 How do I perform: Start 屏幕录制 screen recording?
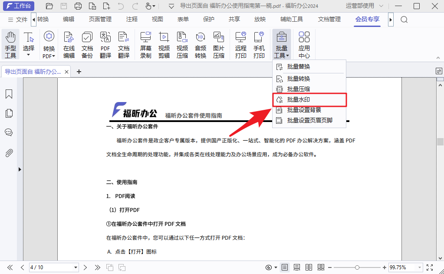[x=146, y=43]
